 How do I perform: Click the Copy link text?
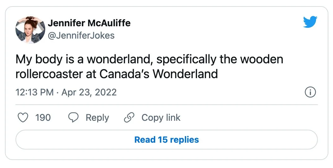pyautogui.click(x=161, y=118)
